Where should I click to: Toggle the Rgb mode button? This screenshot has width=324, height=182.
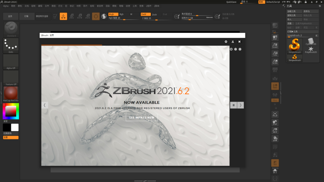[124, 14]
